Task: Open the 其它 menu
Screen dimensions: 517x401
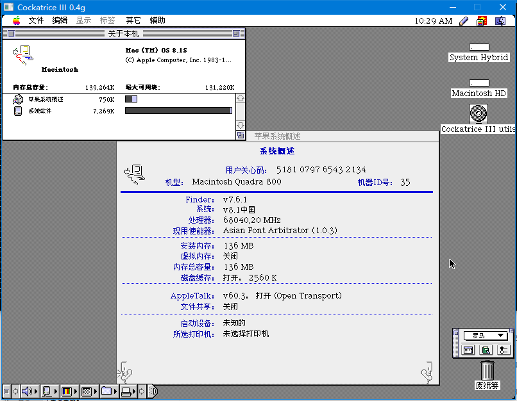Action: click(133, 20)
